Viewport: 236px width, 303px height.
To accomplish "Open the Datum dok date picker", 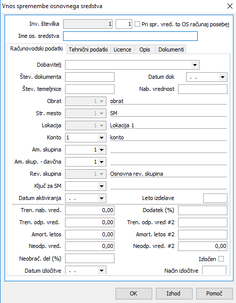I will click(222, 77).
